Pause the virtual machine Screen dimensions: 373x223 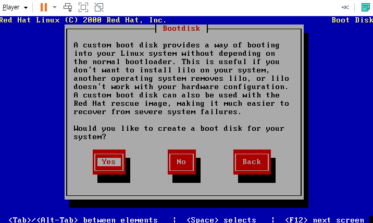[x=44, y=7]
